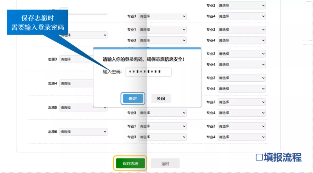Open the 专业2 dropdown for 志愿6

(242, 126)
